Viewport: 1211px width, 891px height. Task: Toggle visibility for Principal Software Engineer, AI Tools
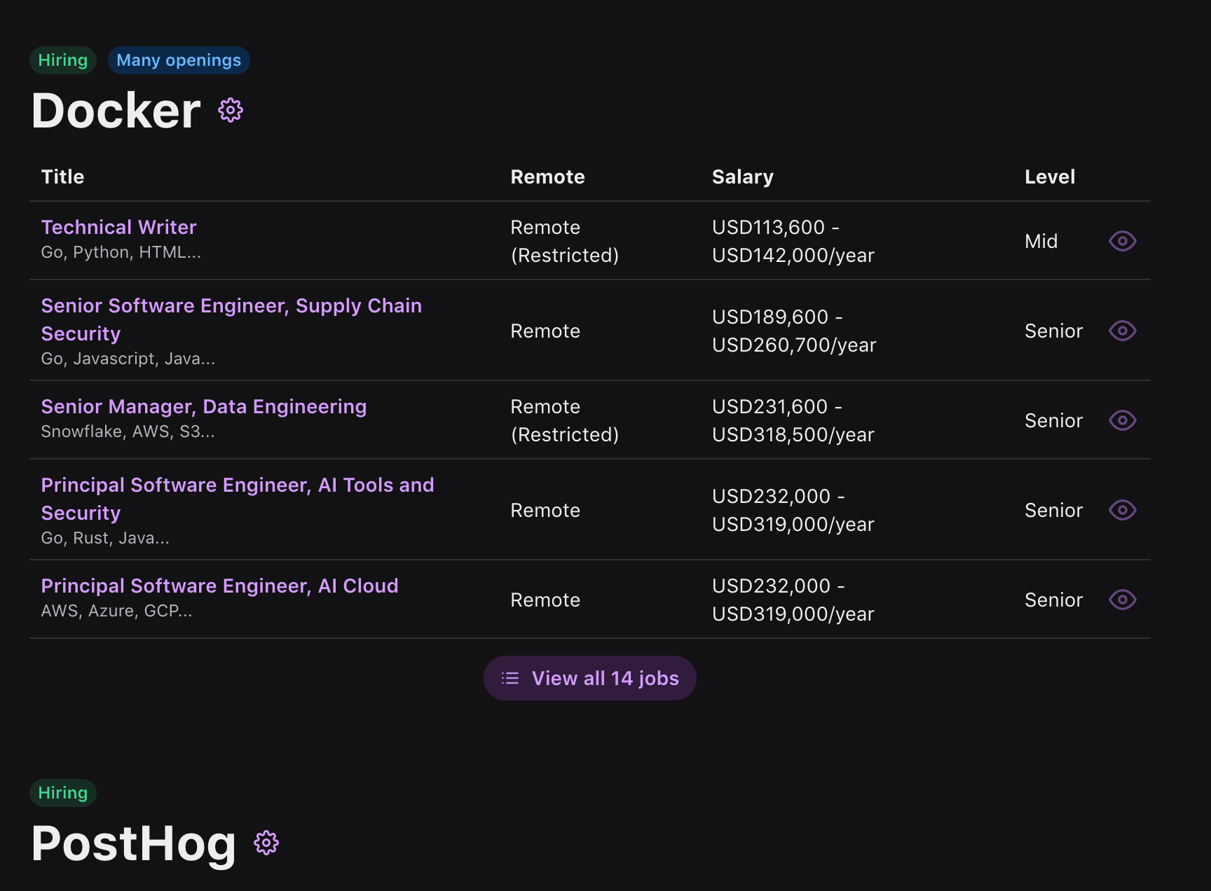tap(1122, 510)
